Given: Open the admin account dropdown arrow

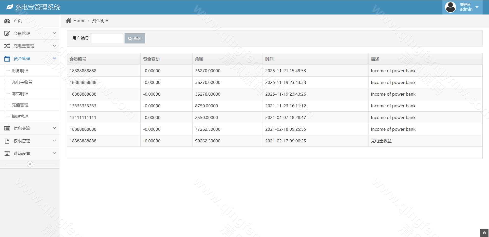Looking at the screenshot, I should [x=477, y=7].
